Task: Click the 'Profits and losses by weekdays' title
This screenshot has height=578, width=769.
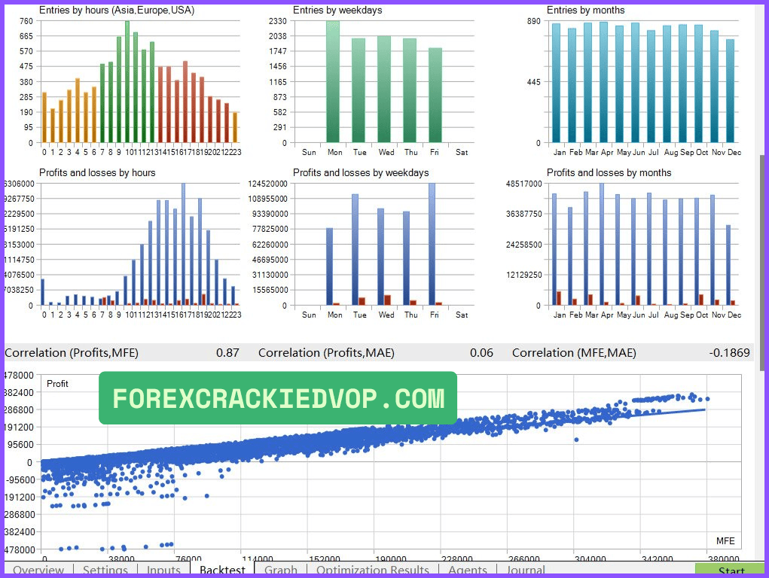Action: tap(361, 172)
